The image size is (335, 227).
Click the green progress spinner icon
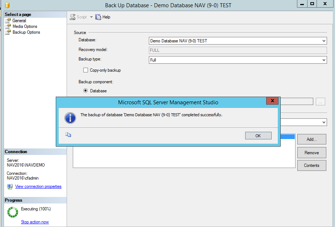point(13,212)
